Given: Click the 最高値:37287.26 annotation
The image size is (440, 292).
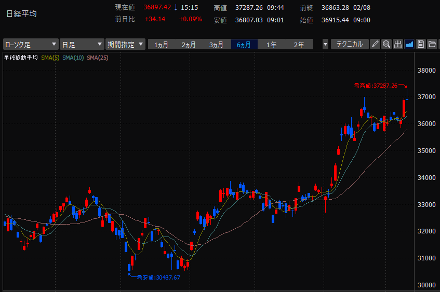Looking at the screenshot, I should tap(376, 86).
